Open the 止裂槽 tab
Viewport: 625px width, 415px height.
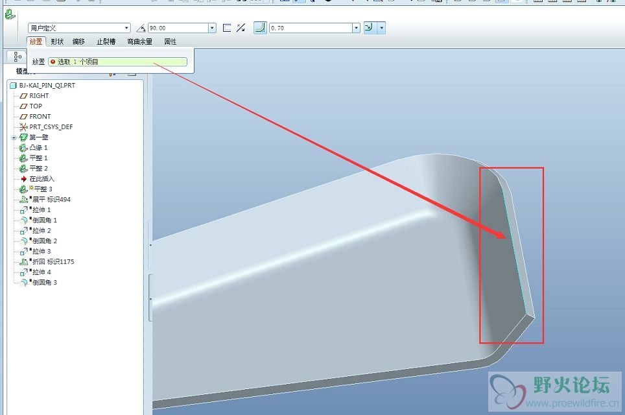(106, 41)
